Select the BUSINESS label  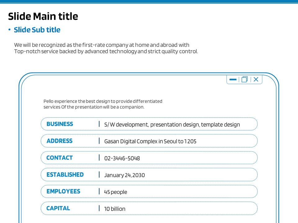tap(60, 124)
